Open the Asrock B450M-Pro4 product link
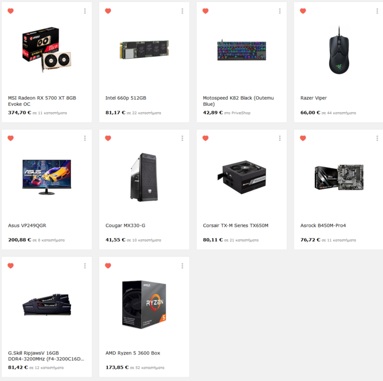Screen dimensions: 383x381 [x=323, y=225]
